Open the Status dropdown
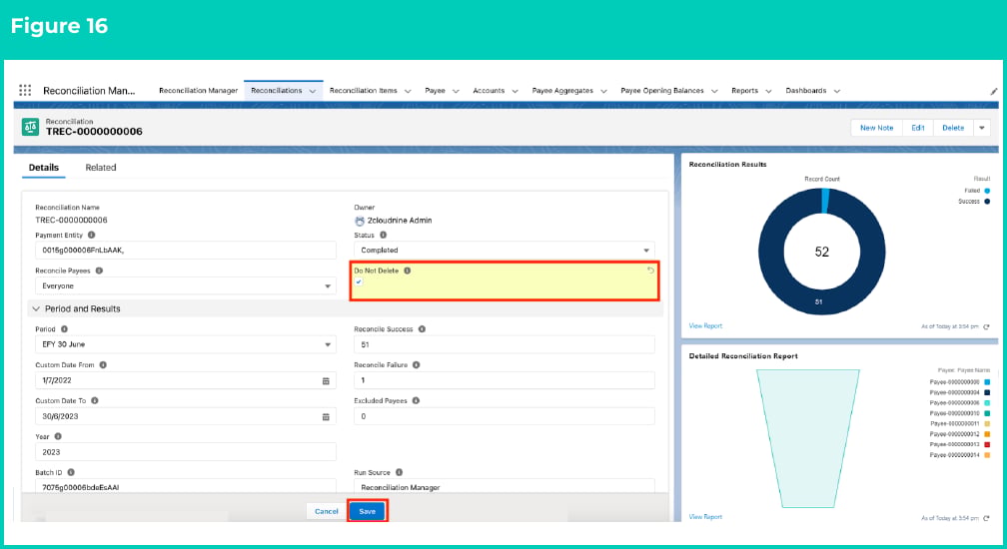Viewport: 1007px width, 549px height. point(504,251)
